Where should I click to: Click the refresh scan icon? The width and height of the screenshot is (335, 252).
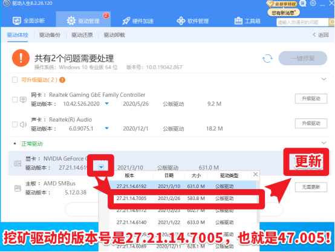point(267,58)
